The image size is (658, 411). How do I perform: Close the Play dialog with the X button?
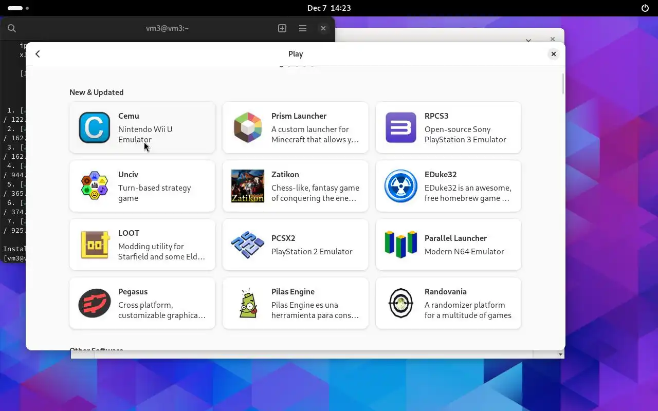(553, 54)
